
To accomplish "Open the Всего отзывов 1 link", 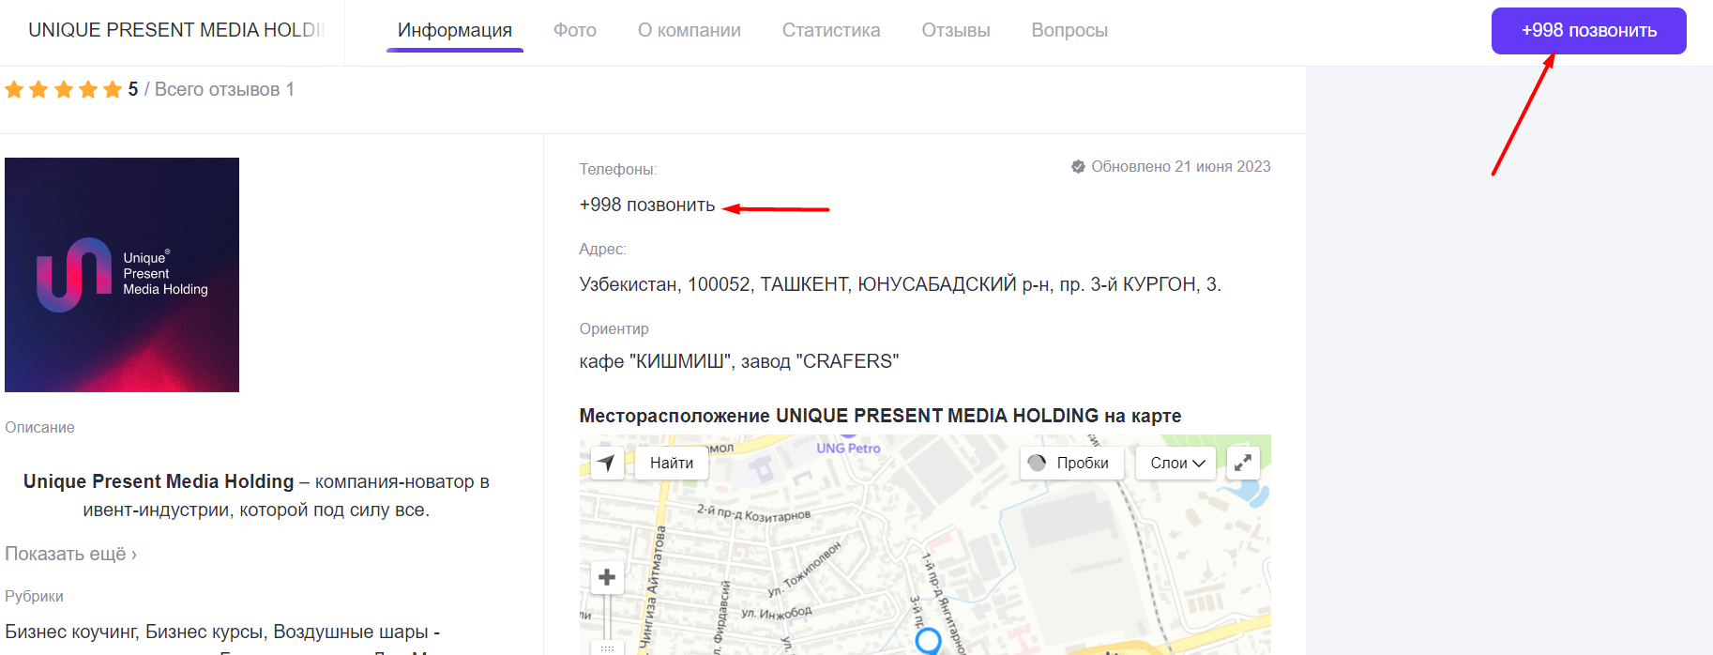I will coord(224,89).
